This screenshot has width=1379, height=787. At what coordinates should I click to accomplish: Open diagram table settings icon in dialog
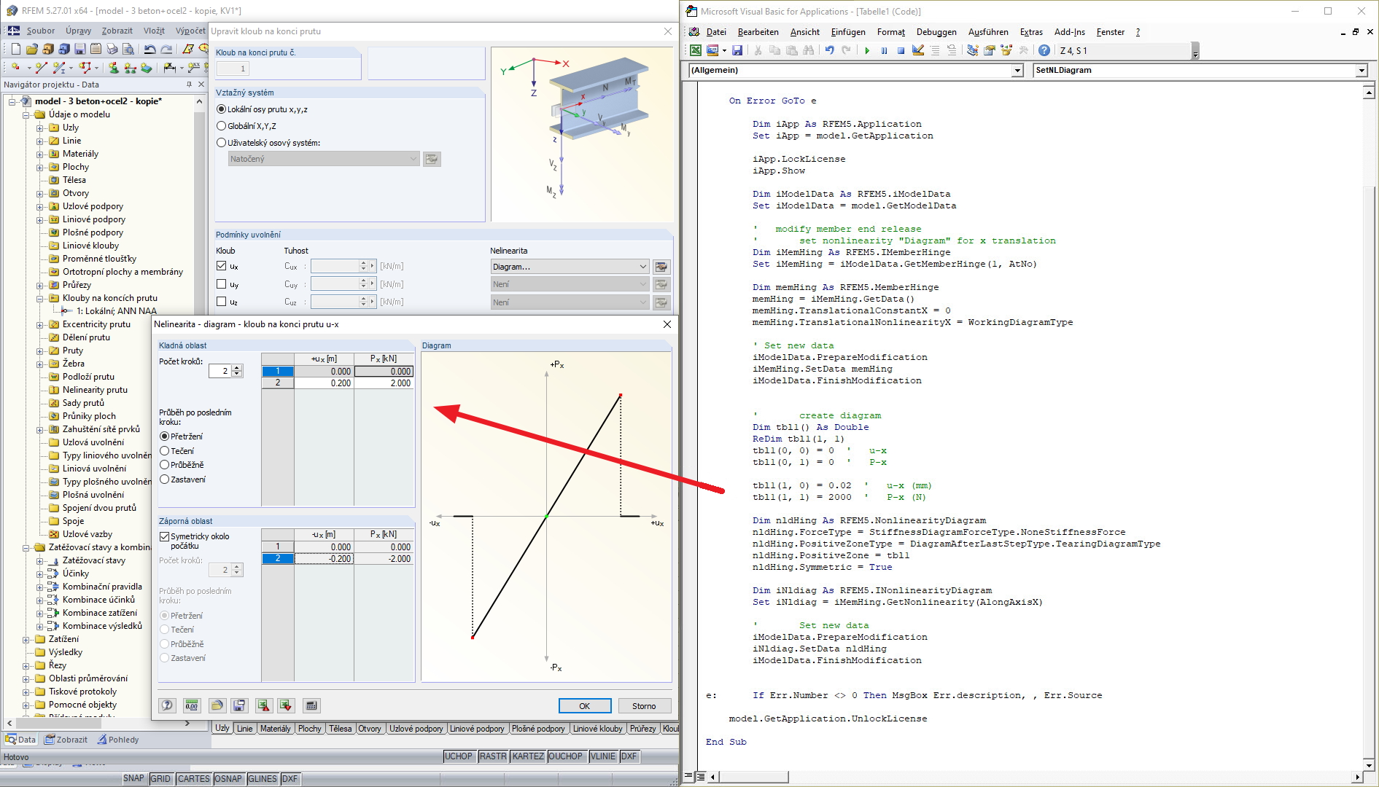pyautogui.click(x=311, y=705)
